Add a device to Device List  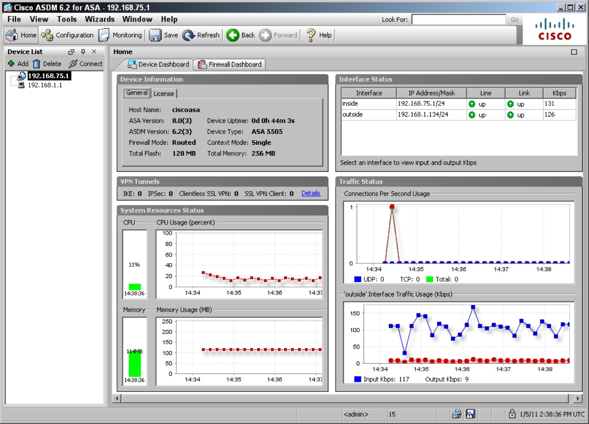point(18,63)
